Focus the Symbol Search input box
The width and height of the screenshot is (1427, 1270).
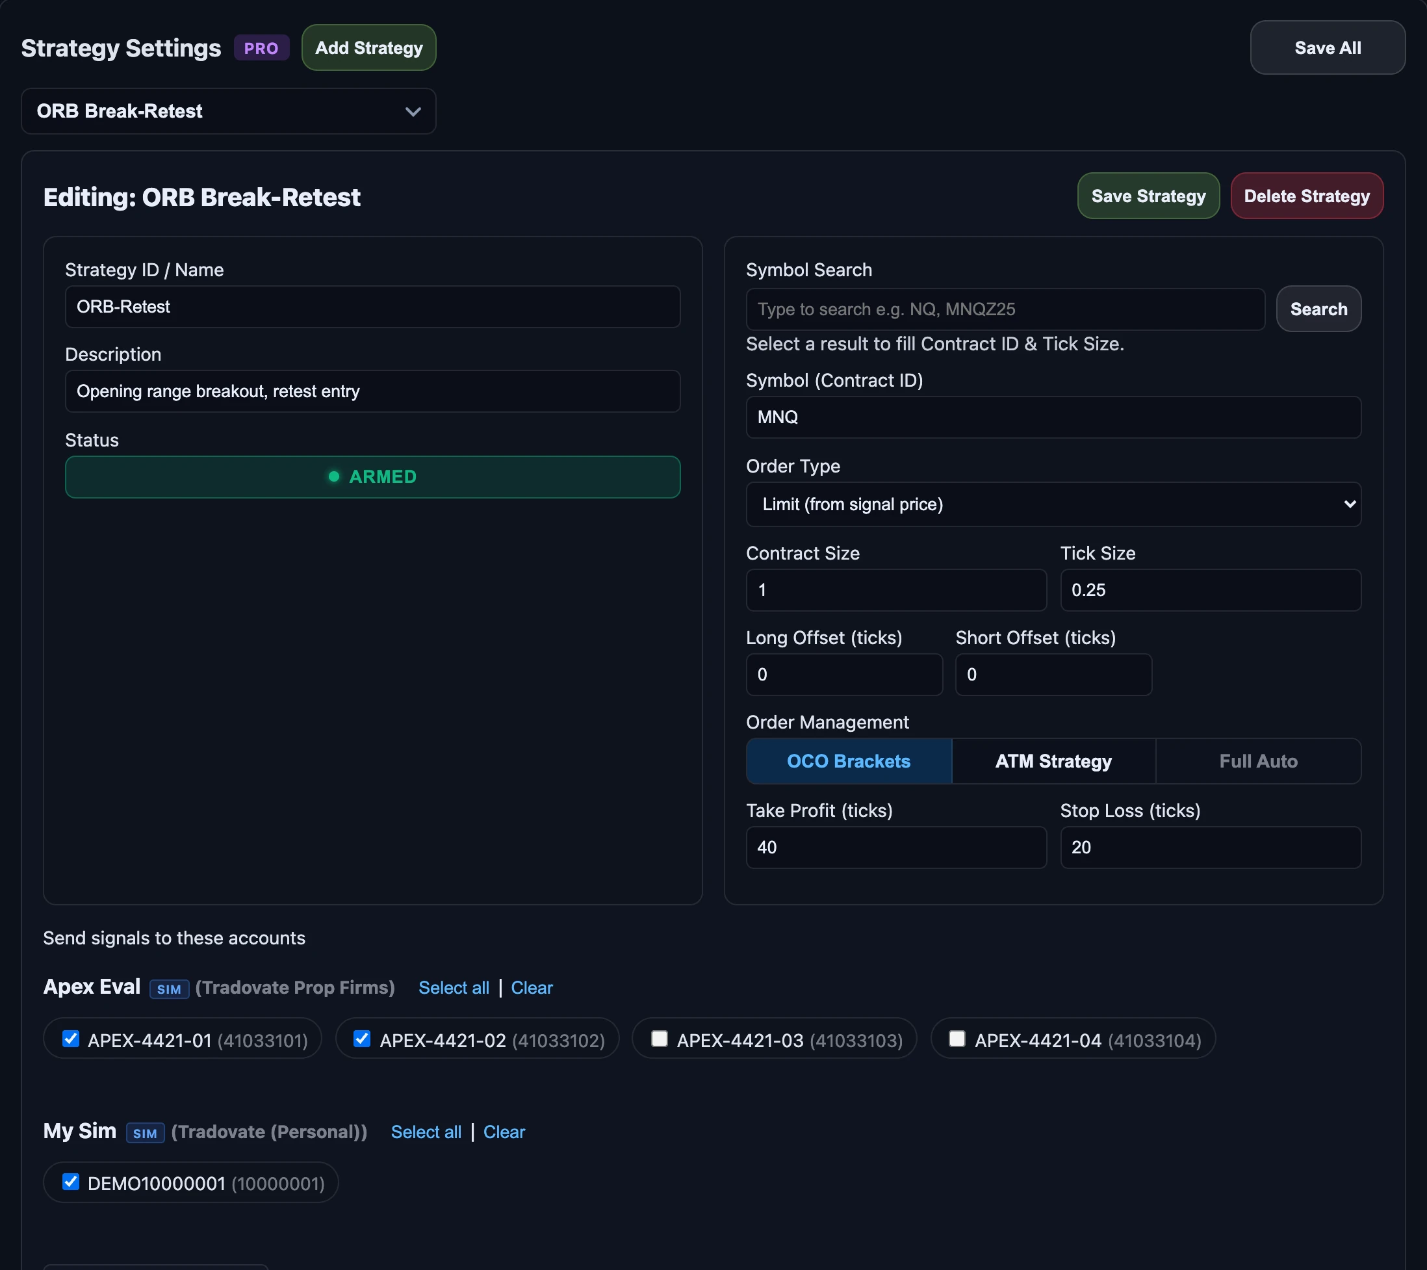click(x=1005, y=309)
